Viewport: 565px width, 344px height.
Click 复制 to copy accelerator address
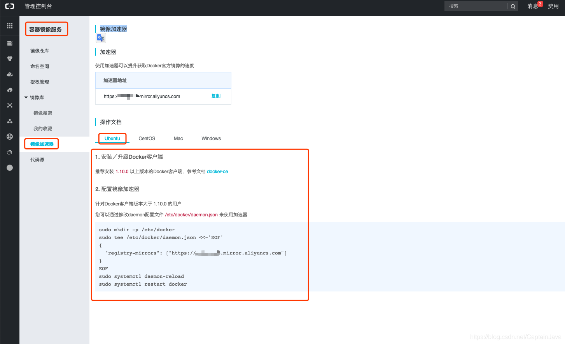pyautogui.click(x=216, y=96)
